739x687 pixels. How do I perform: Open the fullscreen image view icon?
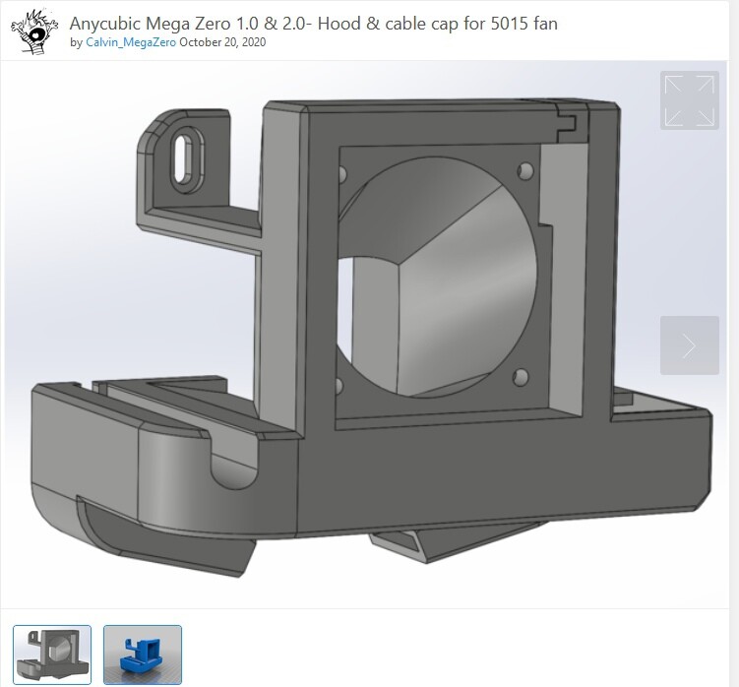(x=689, y=100)
